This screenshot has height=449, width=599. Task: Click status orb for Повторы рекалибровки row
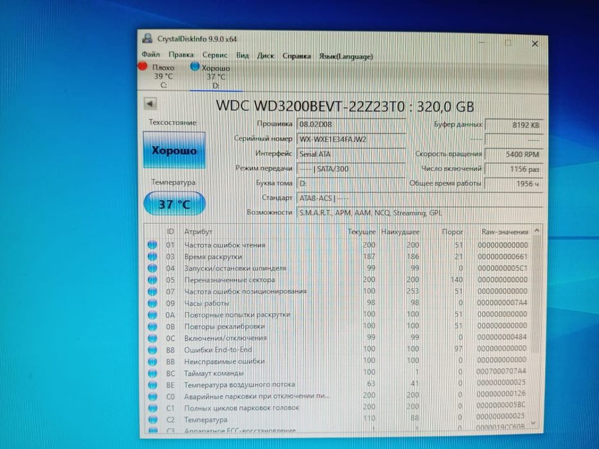coord(152,326)
